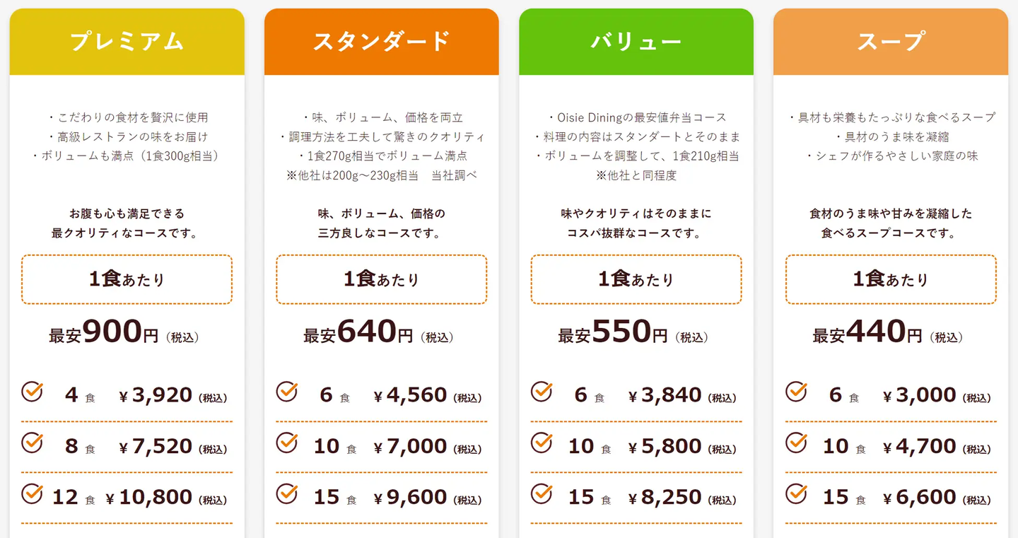
Task: Select the check mark for Value 15食 ¥8,250
Action: [542, 494]
